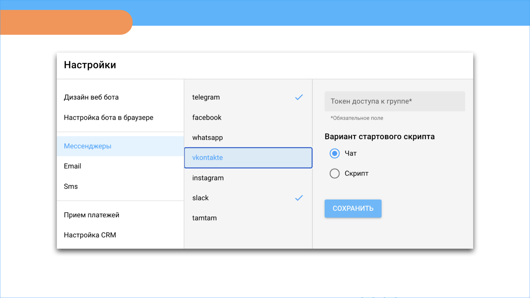Choose instagram from messenger list
Screen dimensions: 530x298
(x=208, y=178)
